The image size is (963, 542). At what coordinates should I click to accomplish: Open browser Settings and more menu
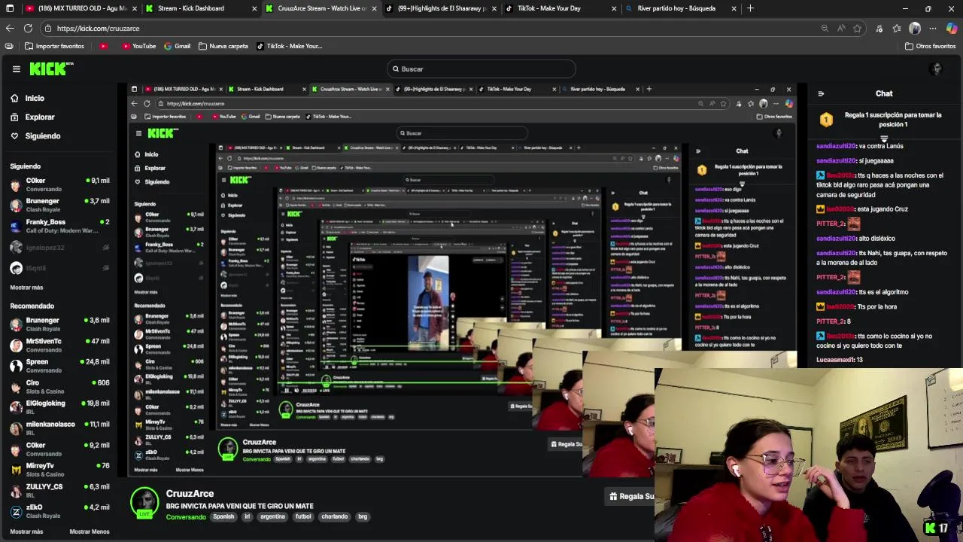933,29
